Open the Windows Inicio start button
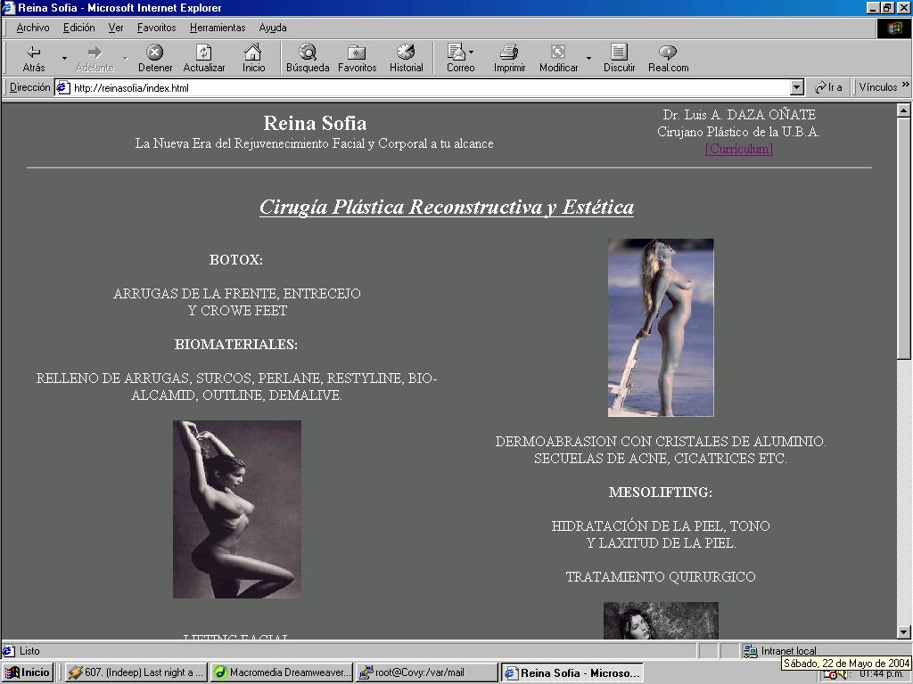 (x=28, y=672)
